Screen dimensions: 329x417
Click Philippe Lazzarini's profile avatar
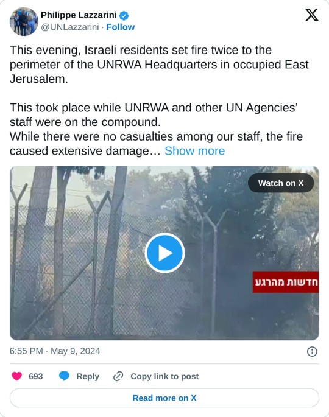click(24, 21)
